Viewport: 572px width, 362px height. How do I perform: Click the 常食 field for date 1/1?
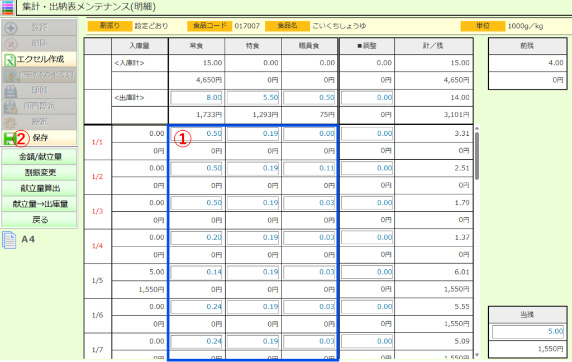coord(197,134)
